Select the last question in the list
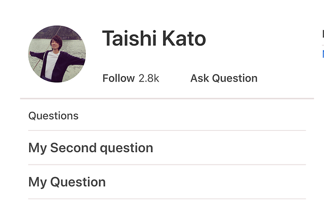Viewport: 324px width, 224px height. (67, 182)
